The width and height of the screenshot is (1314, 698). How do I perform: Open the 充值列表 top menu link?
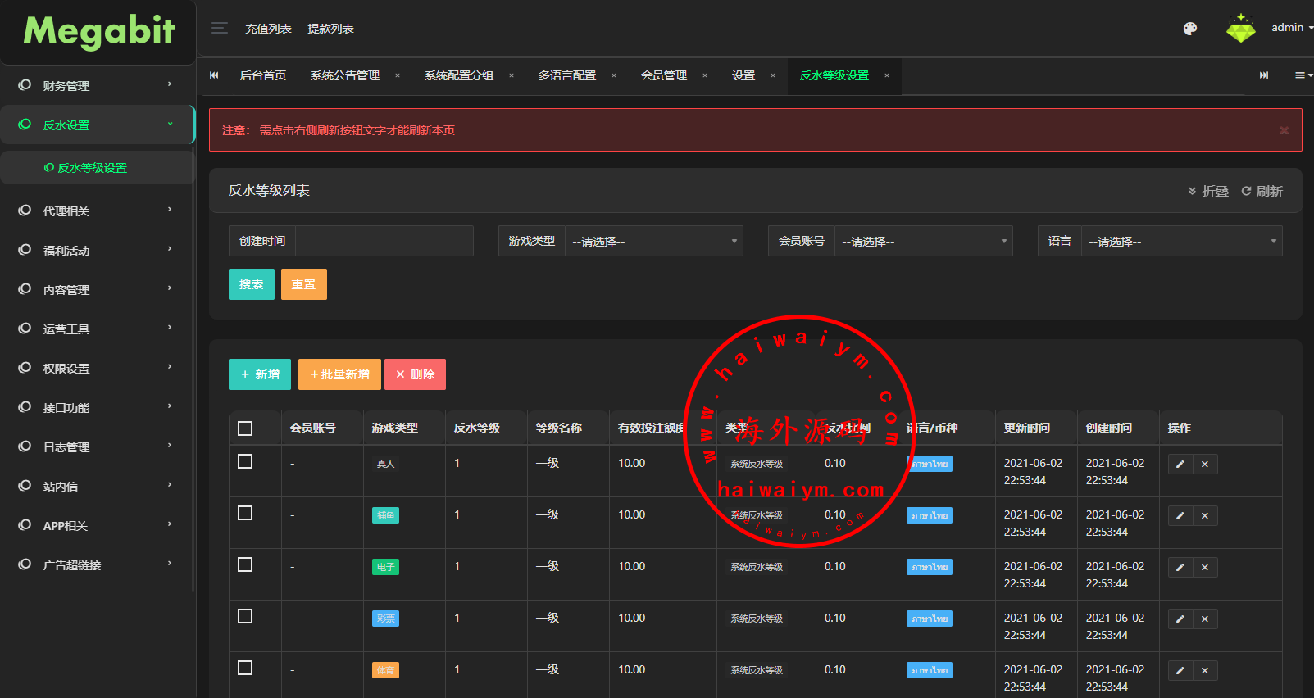click(268, 29)
